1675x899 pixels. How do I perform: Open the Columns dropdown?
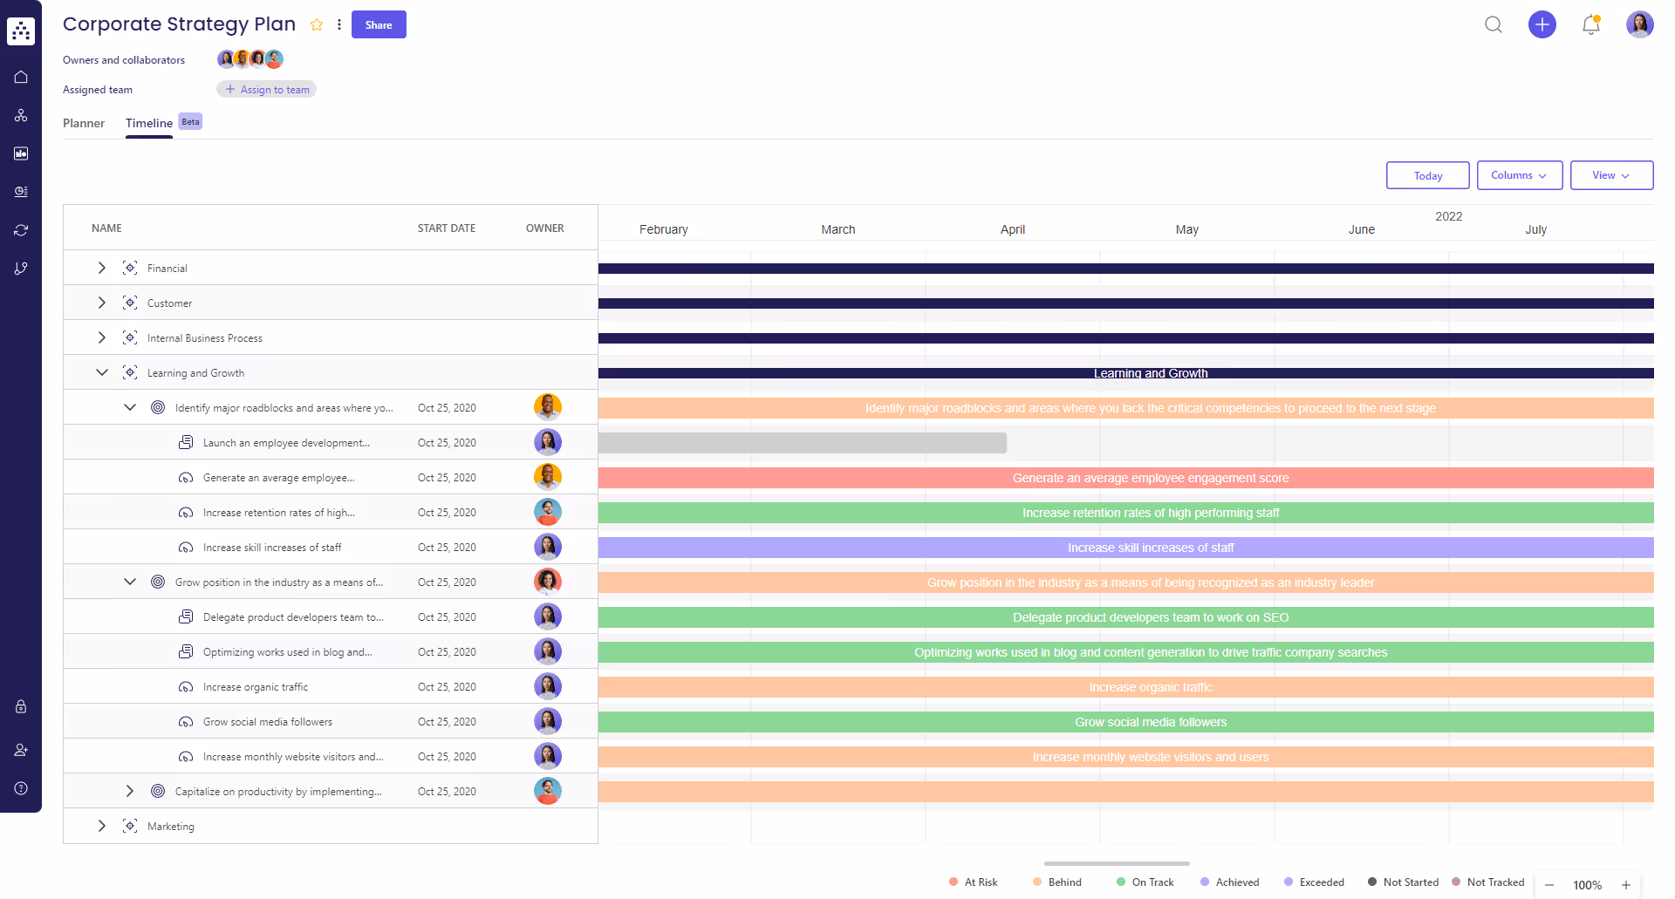[x=1519, y=175]
